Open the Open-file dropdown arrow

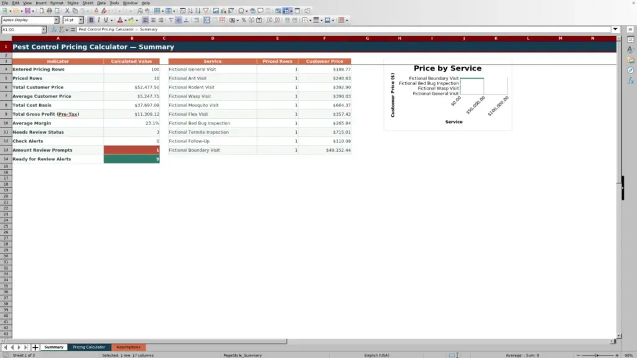click(x=22, y=11)
